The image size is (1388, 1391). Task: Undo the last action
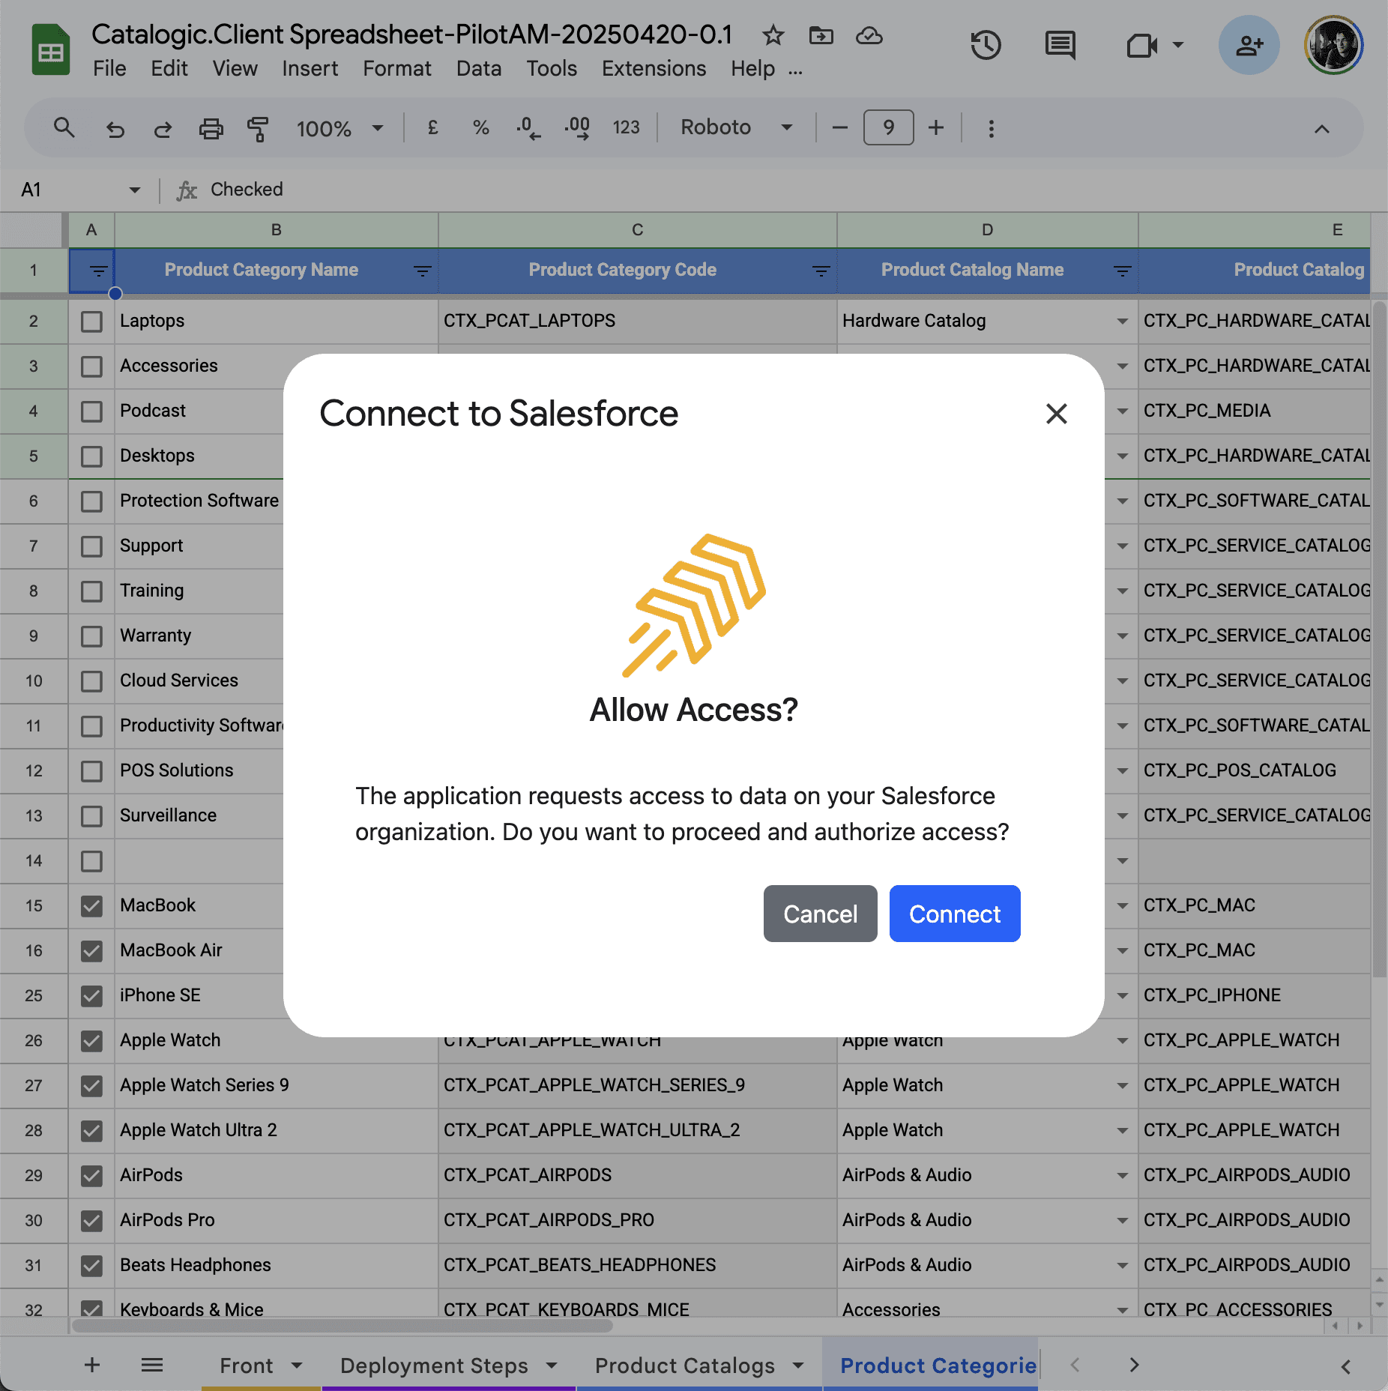click(115, 129)
